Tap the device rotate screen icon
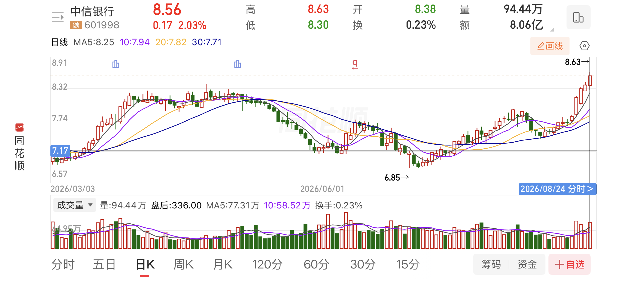The image size is (641, 295). coord(578,17)
